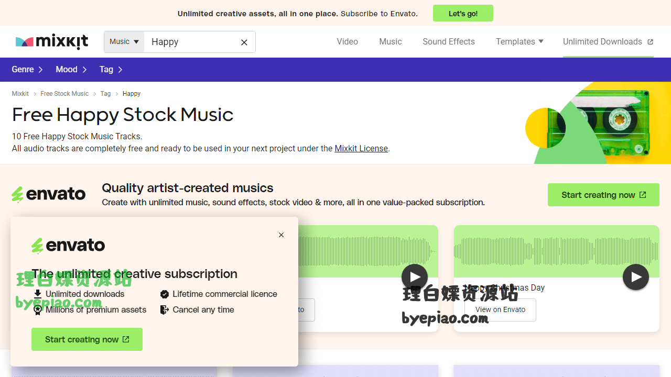Click external-link icon beside Unlimited Downloads
Viewport: 671px width, 377px height.
coord(651,42)
